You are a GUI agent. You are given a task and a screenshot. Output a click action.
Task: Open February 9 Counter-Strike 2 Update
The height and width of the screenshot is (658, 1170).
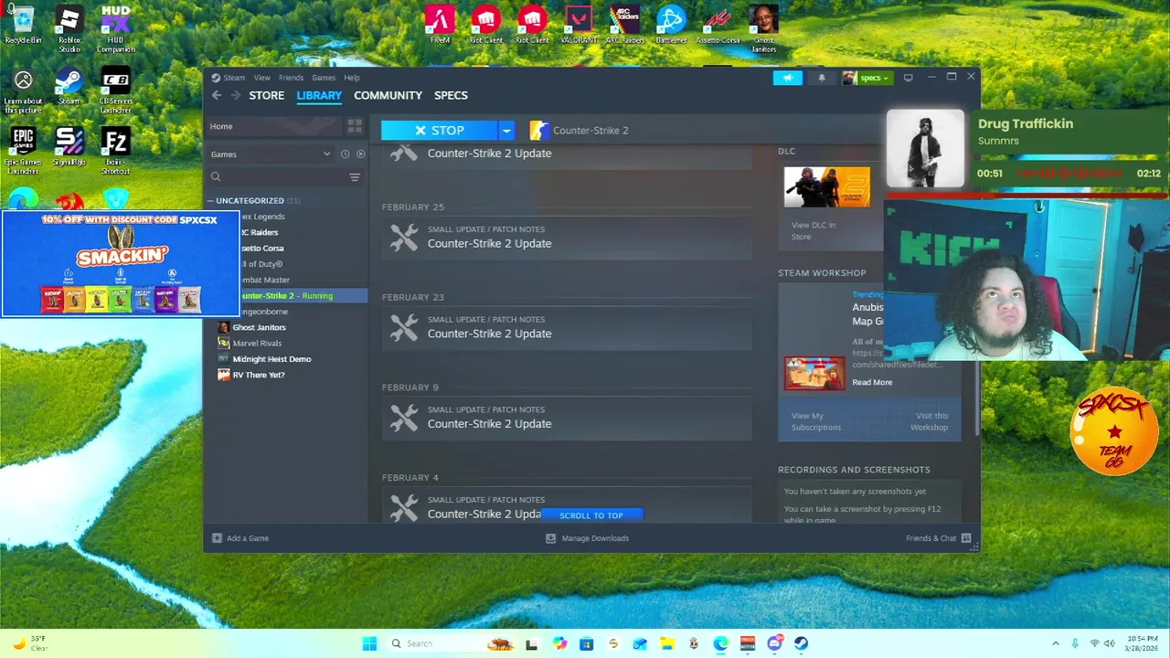click(567, 418)
